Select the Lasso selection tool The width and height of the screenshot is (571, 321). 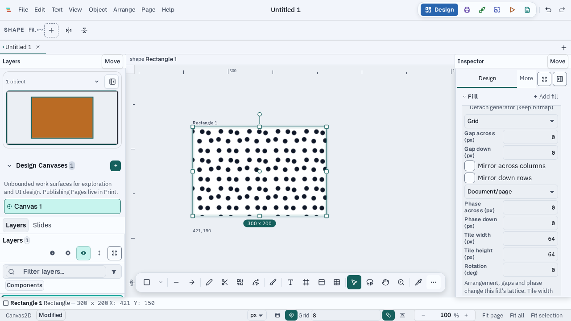tap(370, 282)
